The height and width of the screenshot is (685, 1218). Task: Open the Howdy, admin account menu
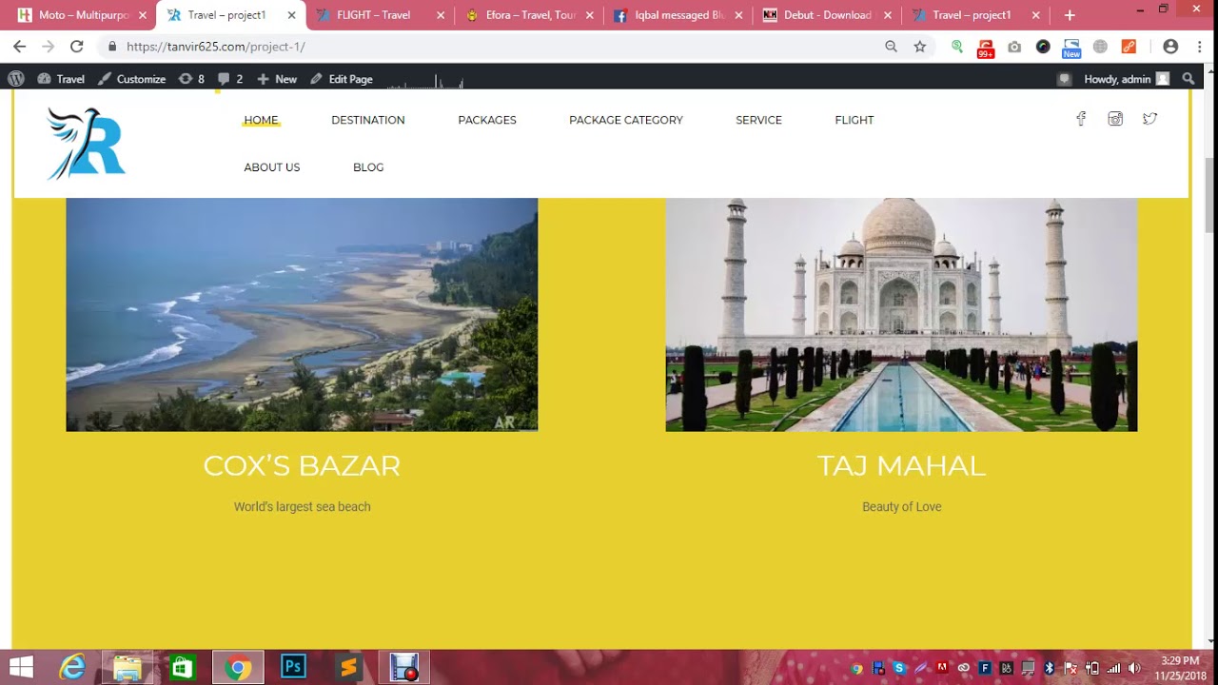click(1127, 79)
